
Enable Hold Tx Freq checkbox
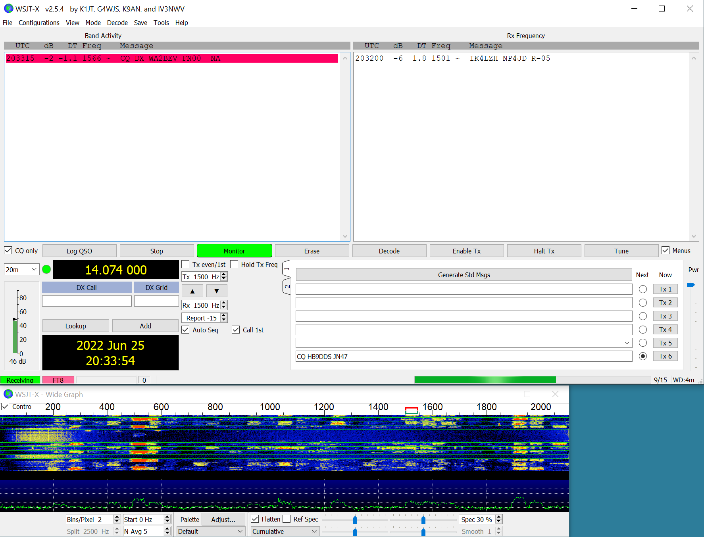tap(234, 264)
